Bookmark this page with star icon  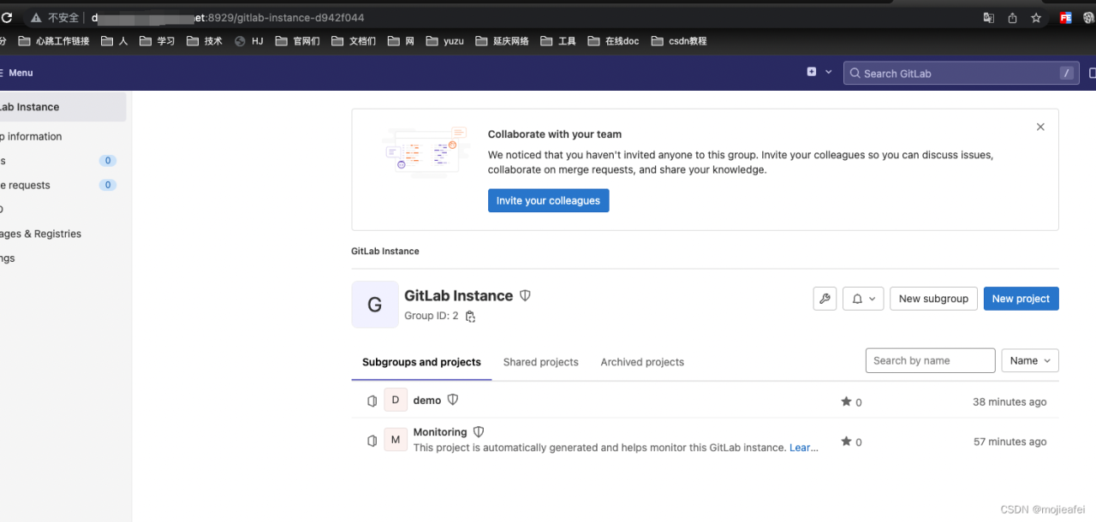1036,18
